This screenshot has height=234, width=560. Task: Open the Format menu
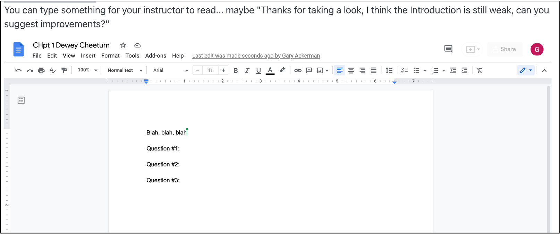pyautogui.click(x=110, y=55)
